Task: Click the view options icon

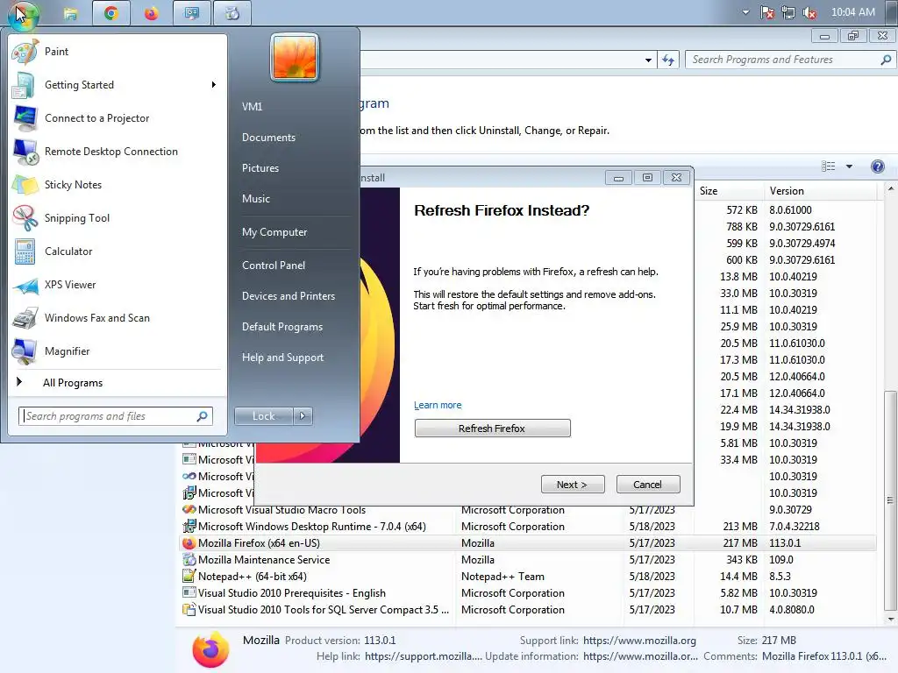Action: tap(828, 166)
